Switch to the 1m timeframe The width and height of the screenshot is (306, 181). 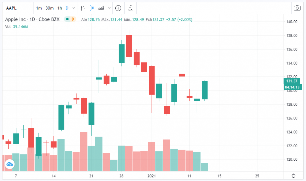(39, 8)
